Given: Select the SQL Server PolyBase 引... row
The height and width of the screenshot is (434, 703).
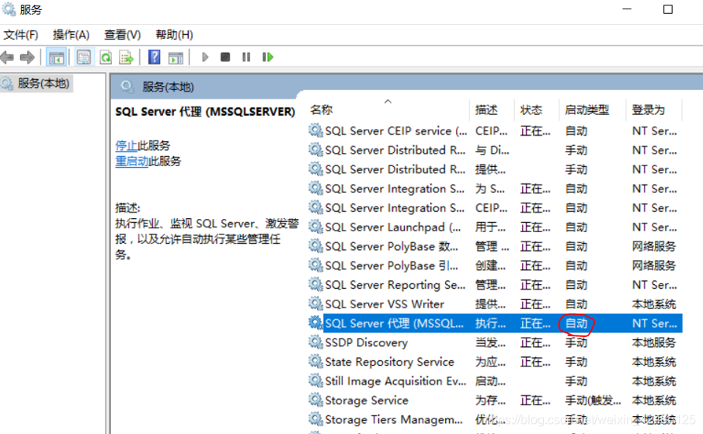Looking at the screenshot, I should pos(495,266).
